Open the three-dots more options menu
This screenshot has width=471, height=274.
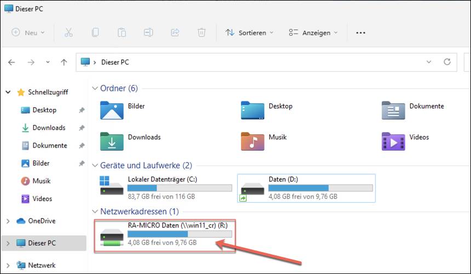tap(360, 33)
